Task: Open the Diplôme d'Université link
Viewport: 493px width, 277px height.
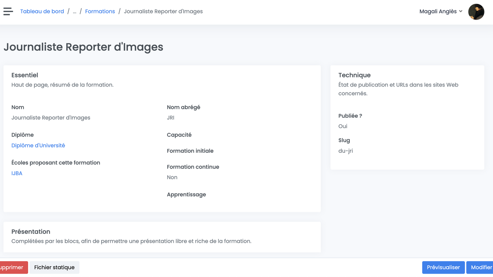Action: pyautogui.click(x=38, y=145)
